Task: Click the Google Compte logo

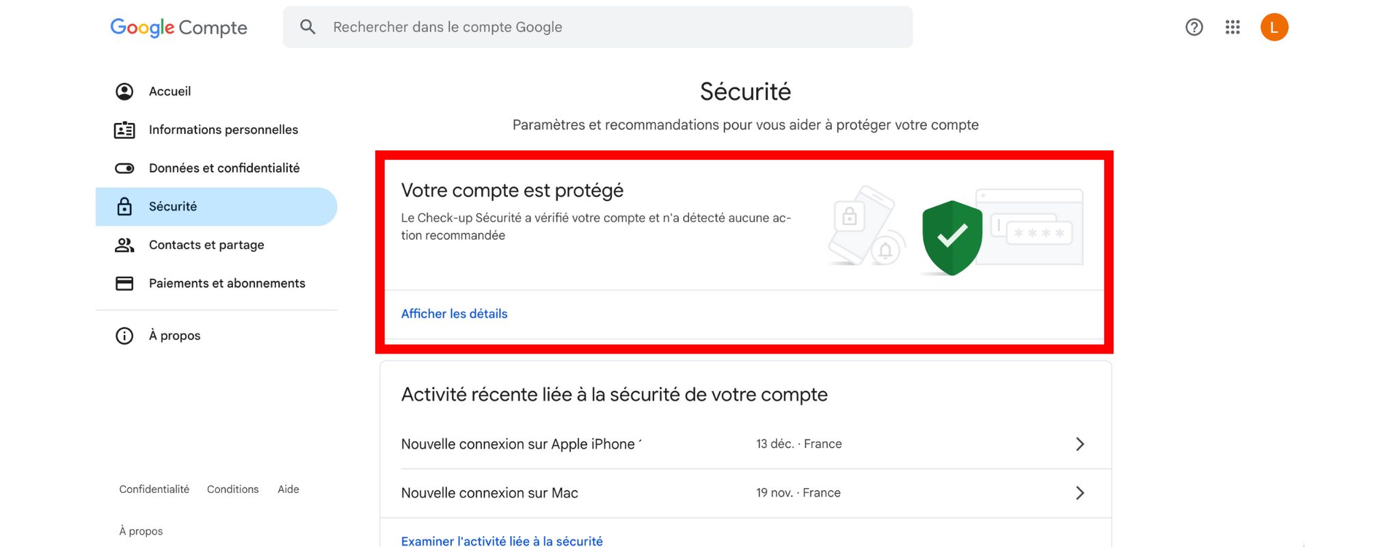Action: point(178,27)
